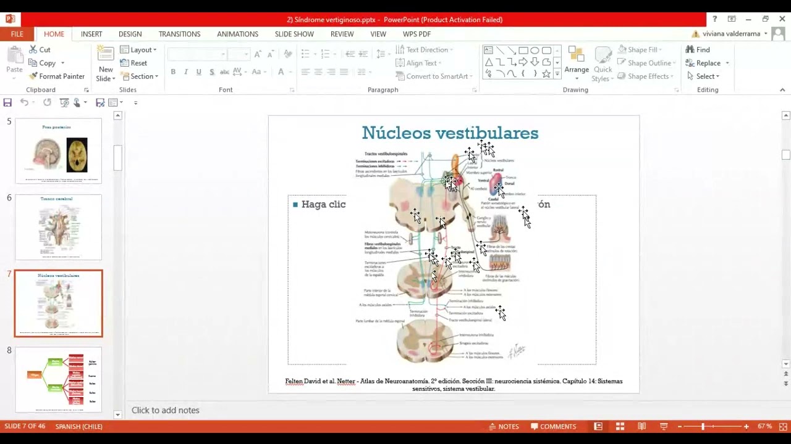Select the Format Painter brush
Screen dimensions: 791x444
(57, 76)
